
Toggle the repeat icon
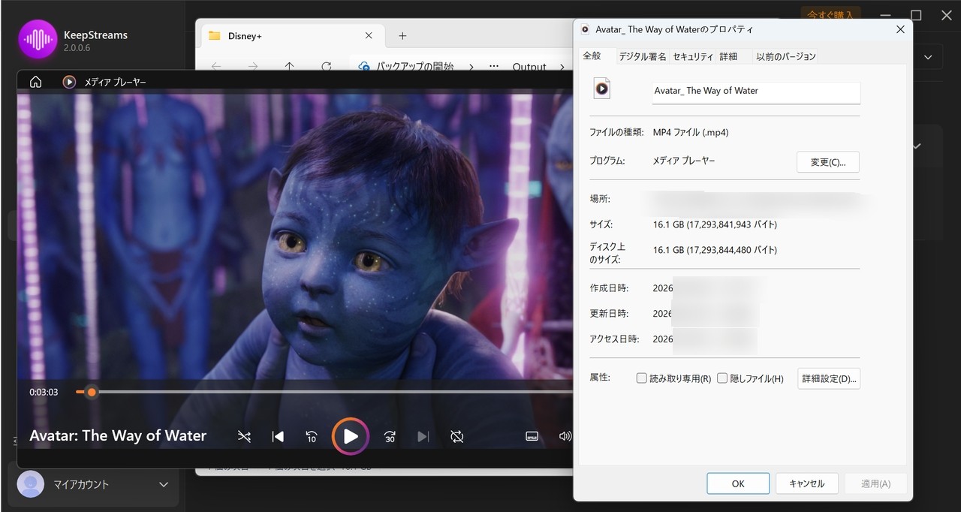(x=456, y=436)
